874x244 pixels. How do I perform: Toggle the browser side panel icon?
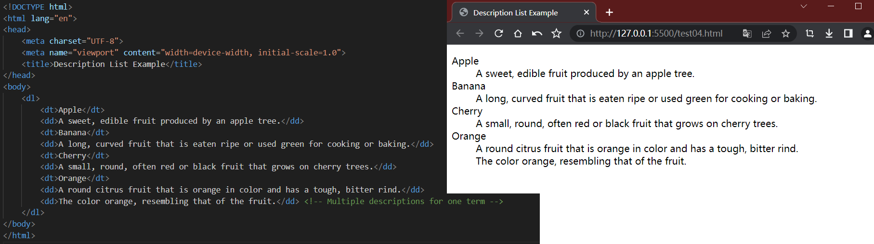[848, 33]
